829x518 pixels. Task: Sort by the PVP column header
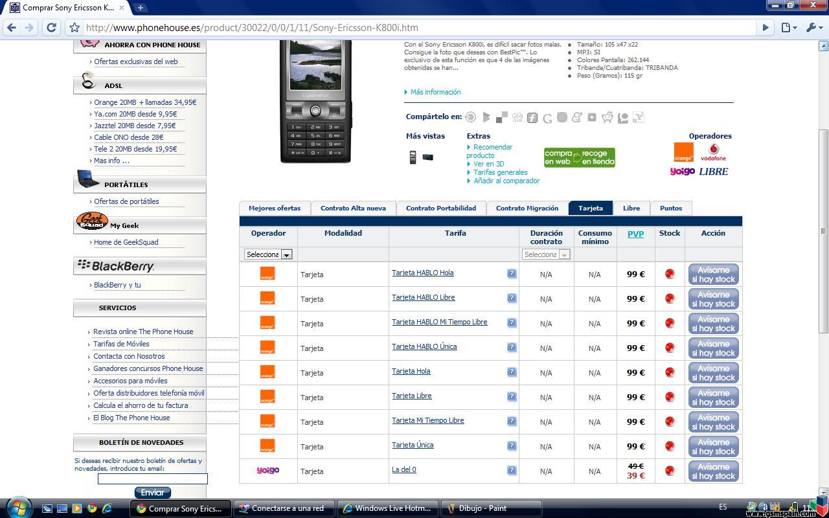tap(635, 234)
